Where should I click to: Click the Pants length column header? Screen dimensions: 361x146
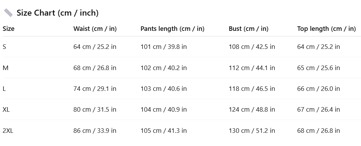pos(172,29)
